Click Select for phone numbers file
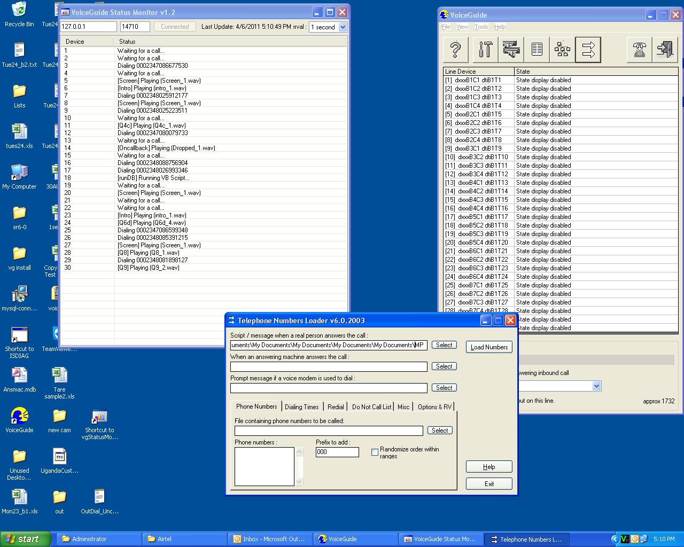 pyautogui.click(x=440, y=431)
